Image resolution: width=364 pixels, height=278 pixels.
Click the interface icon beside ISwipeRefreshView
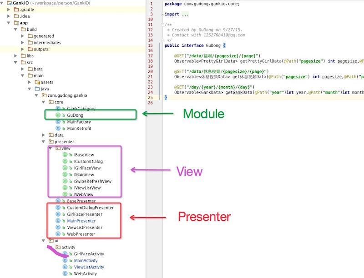tap(65, 181)
